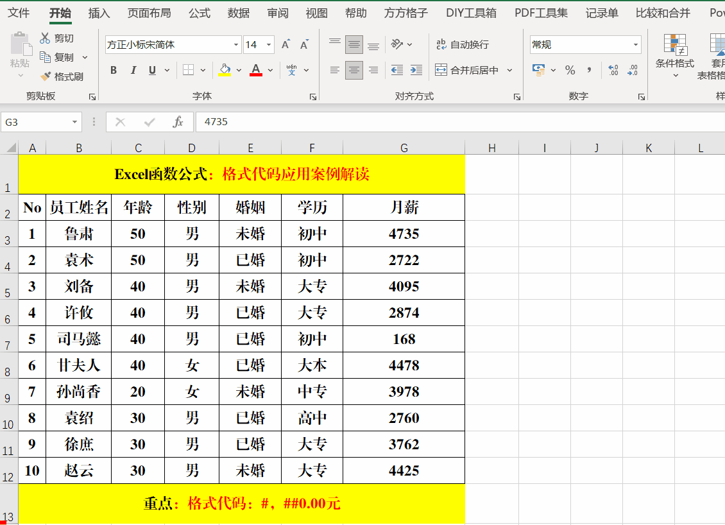
Task: Expand the Merge & Center dropdown arrow
Action: 509,70
